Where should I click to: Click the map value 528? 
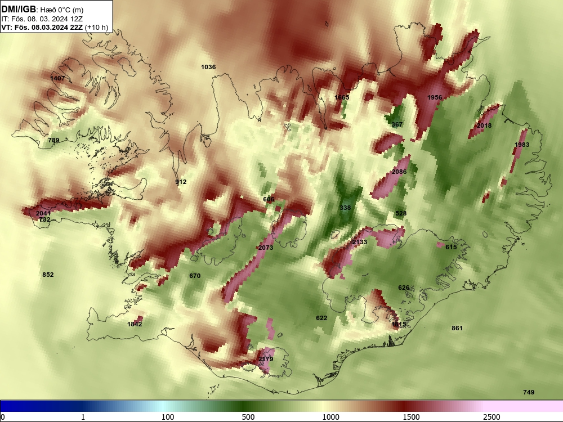tap(401, 213)
